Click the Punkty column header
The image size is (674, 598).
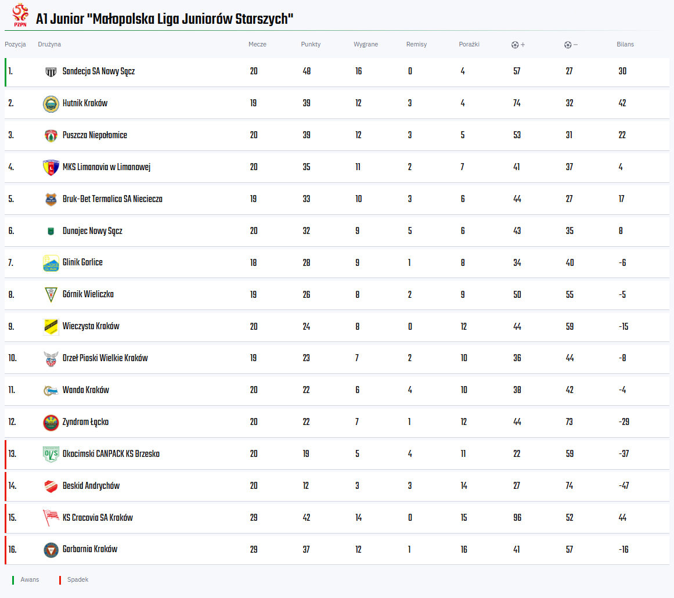coord(311,45)
